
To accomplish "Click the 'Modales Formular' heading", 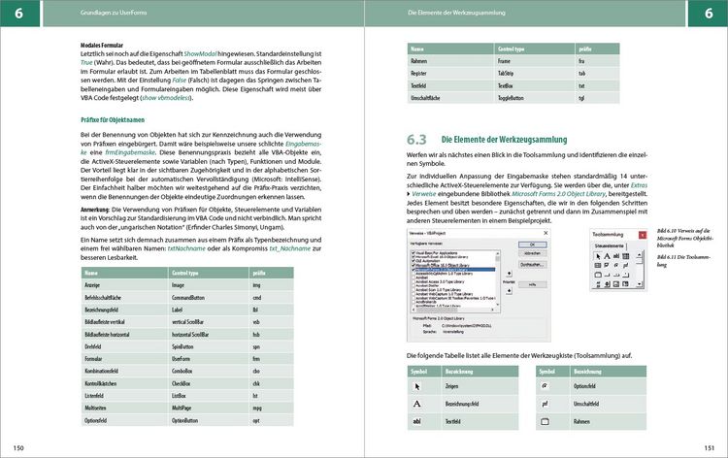I will click(102, 45).
